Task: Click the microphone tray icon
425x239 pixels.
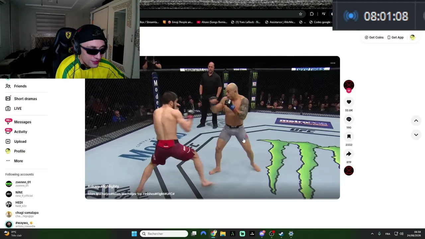Action: [379, 234]
